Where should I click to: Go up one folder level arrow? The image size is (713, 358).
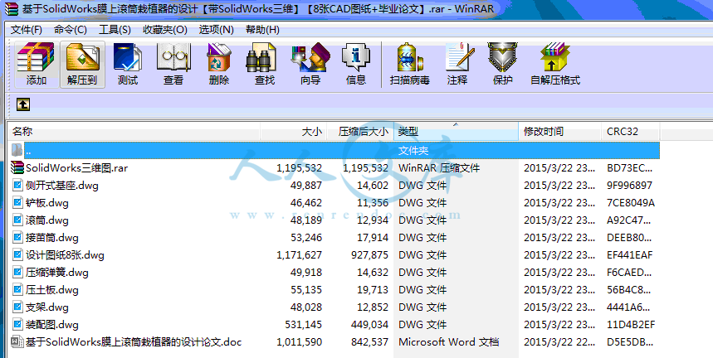(x=23, y=104)
